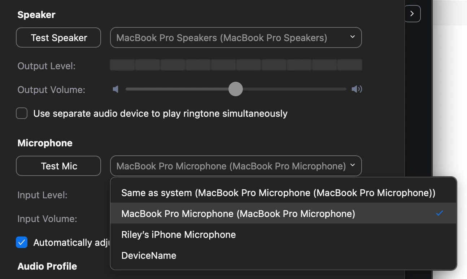Click the Test Mic button

pos(58,166)
